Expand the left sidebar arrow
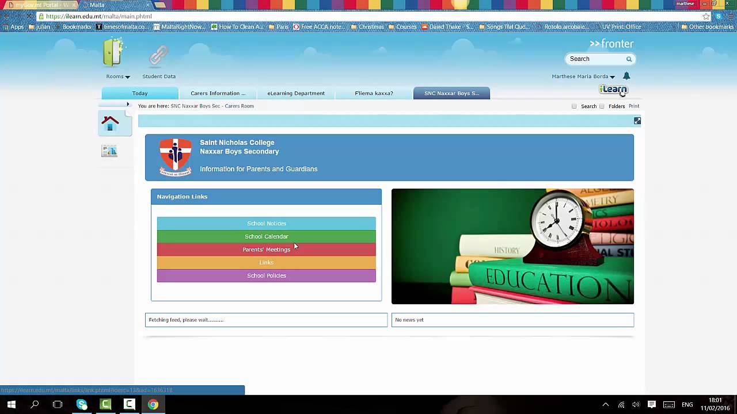 point(128,104)
